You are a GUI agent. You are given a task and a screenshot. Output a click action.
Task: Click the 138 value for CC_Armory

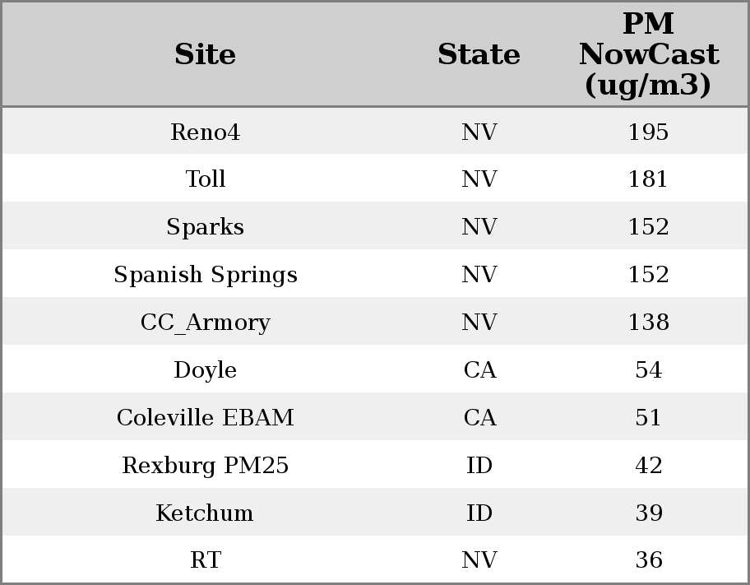648,323
